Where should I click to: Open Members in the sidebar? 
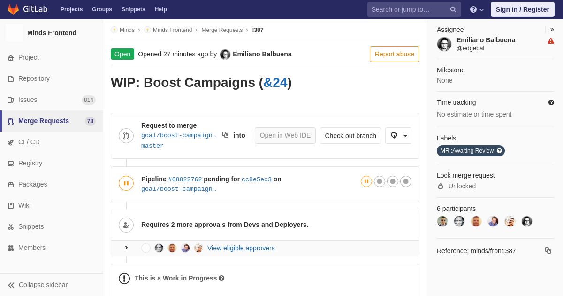(52, 248)
